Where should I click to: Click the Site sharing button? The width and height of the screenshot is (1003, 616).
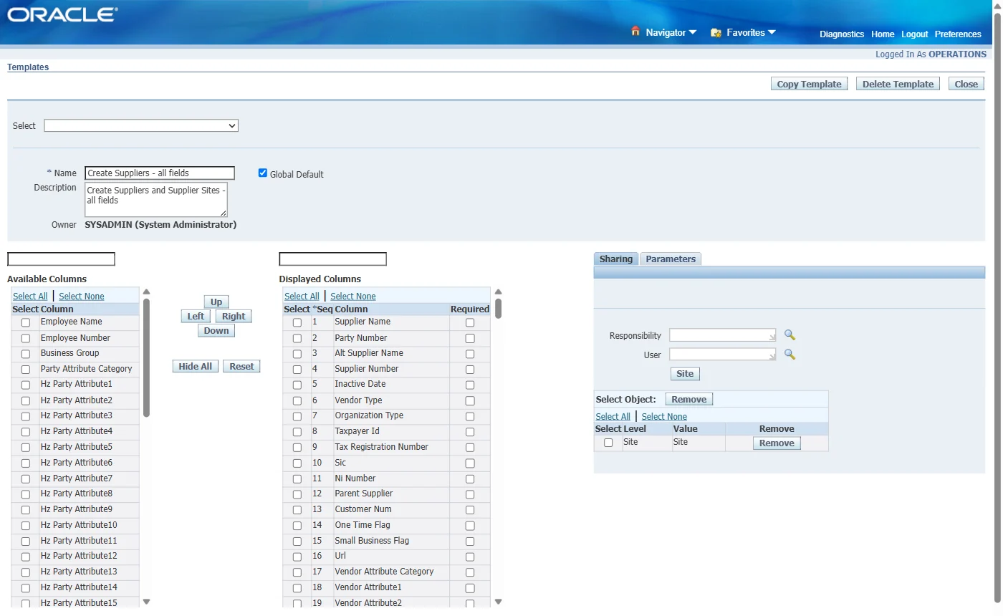click(x=685, y=374)
